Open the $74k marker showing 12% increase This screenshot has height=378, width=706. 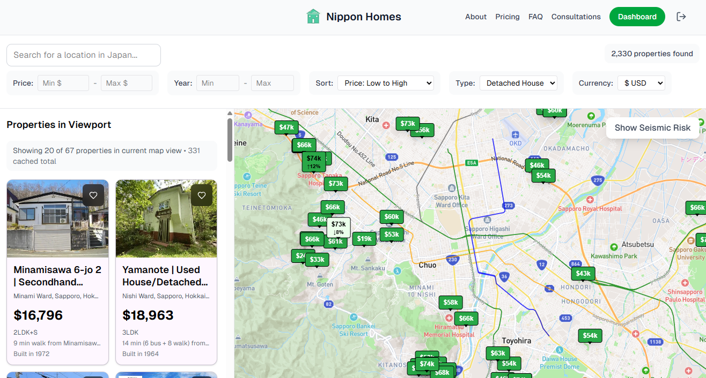pyautogui.click(x=314, y=162)
